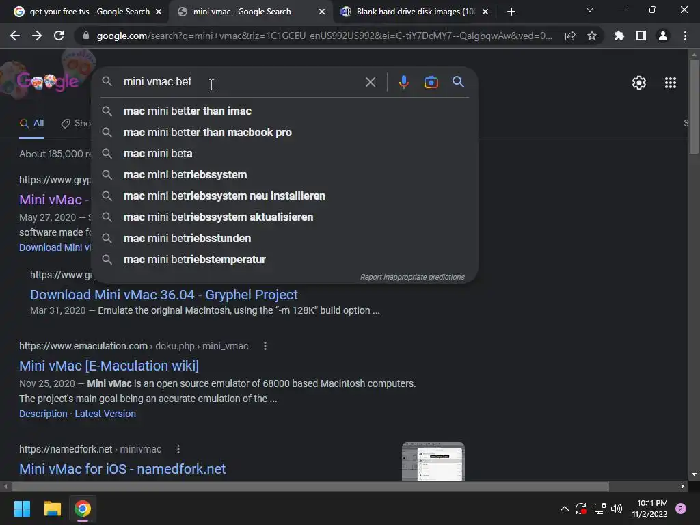Toggle the browser side panel
This screenshot has width=700, height=525.
(x=641, y=36)
